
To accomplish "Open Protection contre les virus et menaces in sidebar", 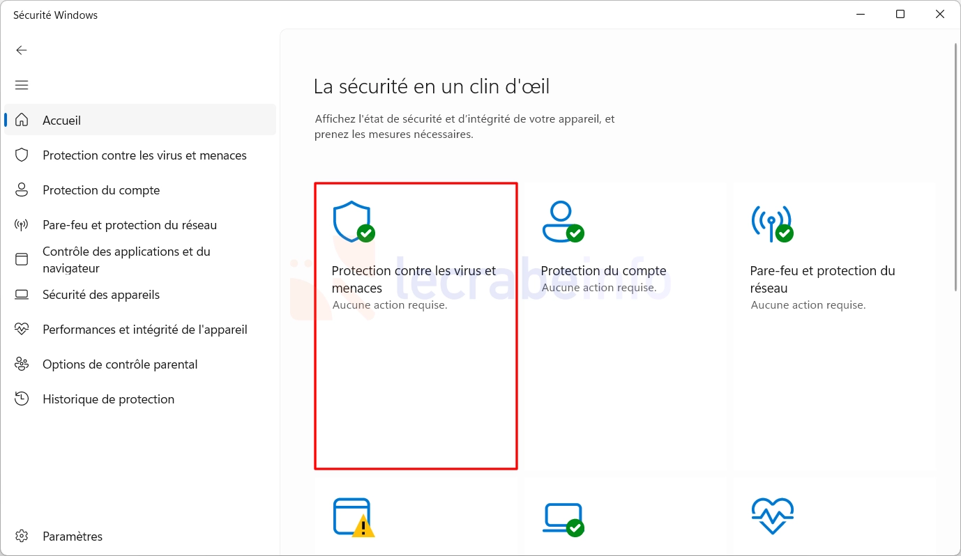I will click(x=140, y=155).
